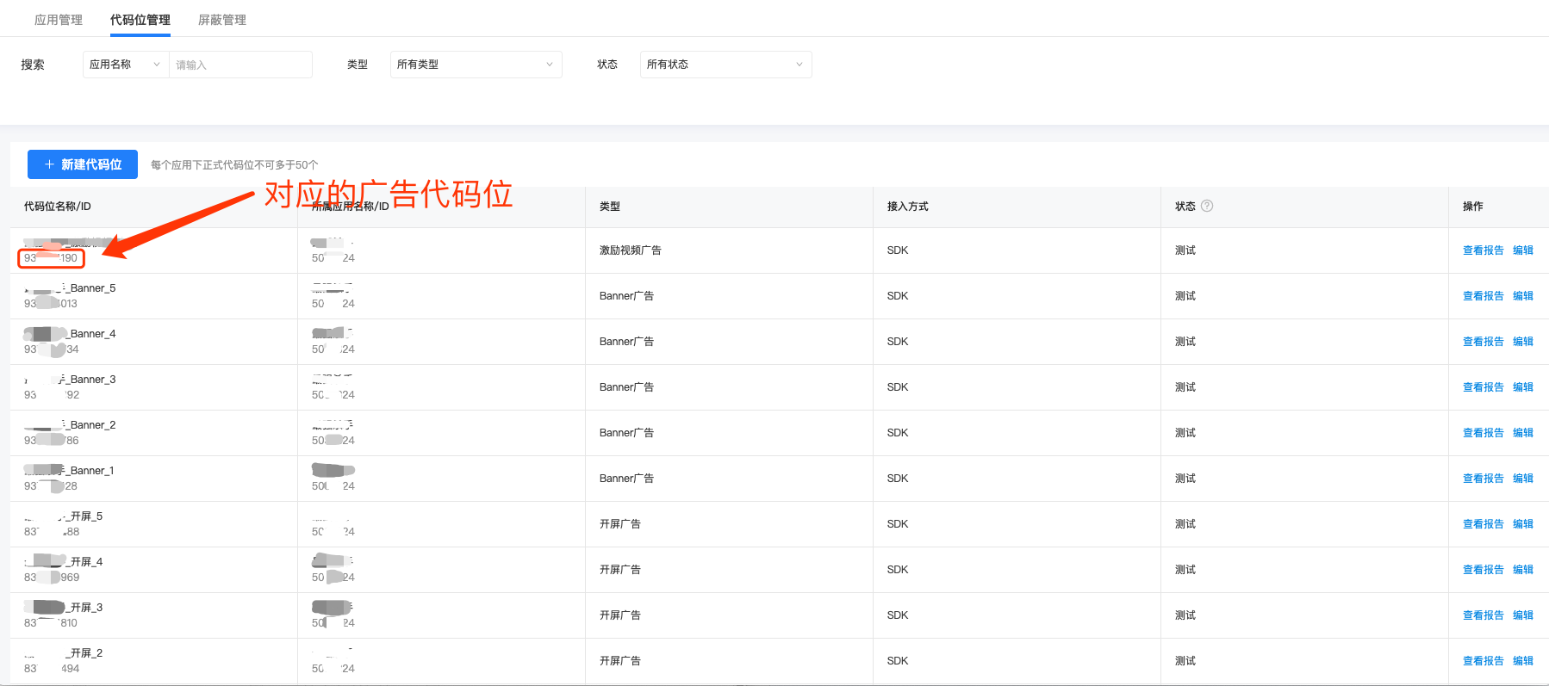1549x686 pixels.
Task: Click 编辑 in the Banner_1 row
Action: [1523, 479]
